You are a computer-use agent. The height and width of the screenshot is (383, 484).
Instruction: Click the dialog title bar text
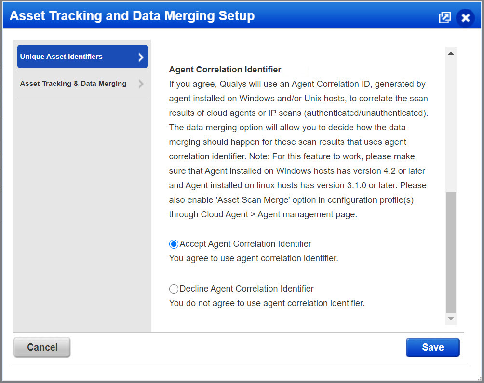coord(132,16)
